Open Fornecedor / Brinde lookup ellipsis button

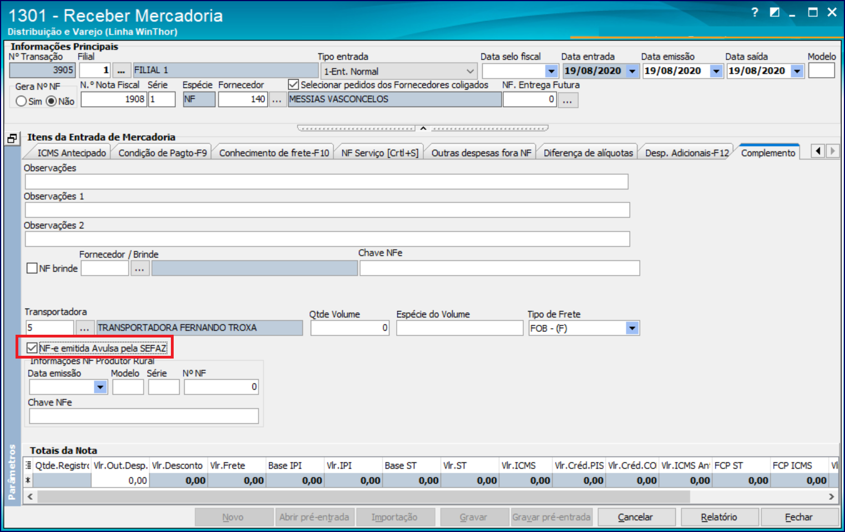140,269
